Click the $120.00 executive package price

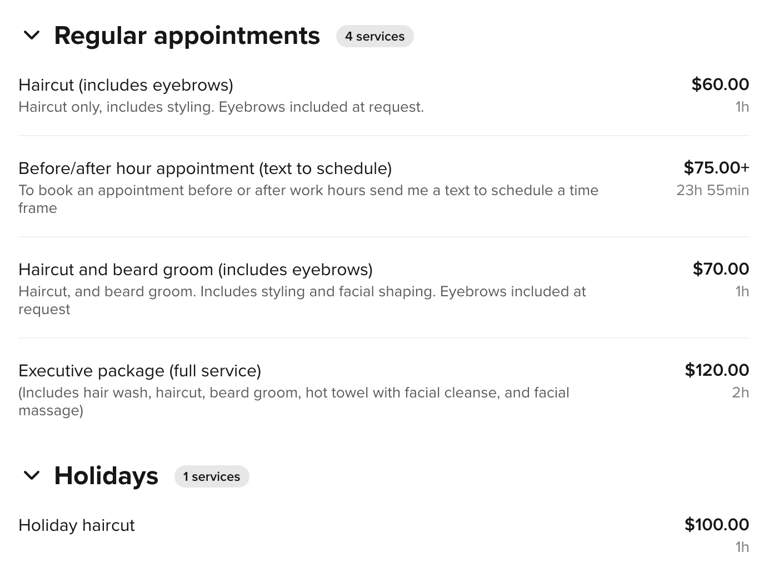(717, 370)
